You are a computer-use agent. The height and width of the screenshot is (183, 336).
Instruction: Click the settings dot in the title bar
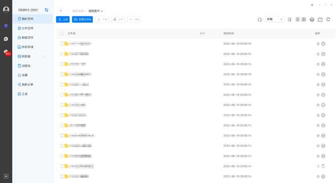pyautogui.click(x=312, y=5)
